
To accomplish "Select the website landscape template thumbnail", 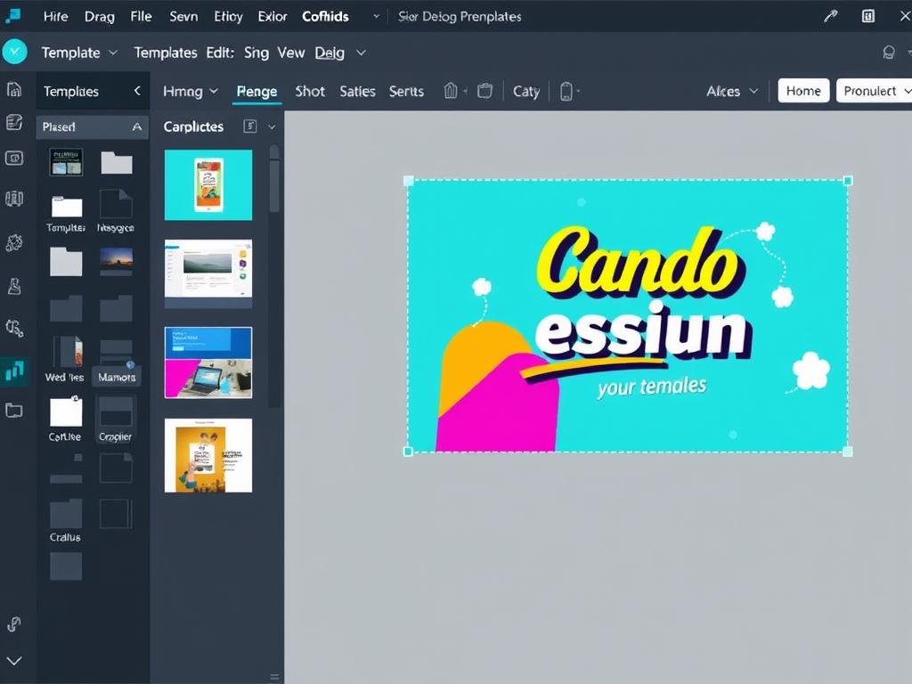I will (208, 273).
